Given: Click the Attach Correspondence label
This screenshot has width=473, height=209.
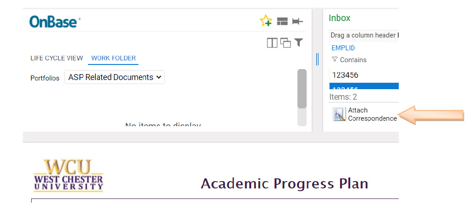Looking at the screenshot, I should tap(372, 114).
